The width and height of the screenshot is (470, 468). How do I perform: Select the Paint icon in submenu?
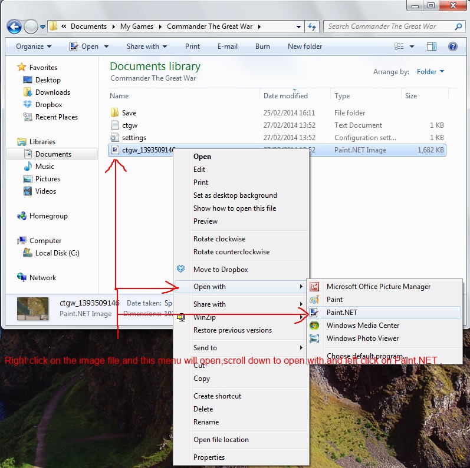pyautogui.click(x=314, y=300)
